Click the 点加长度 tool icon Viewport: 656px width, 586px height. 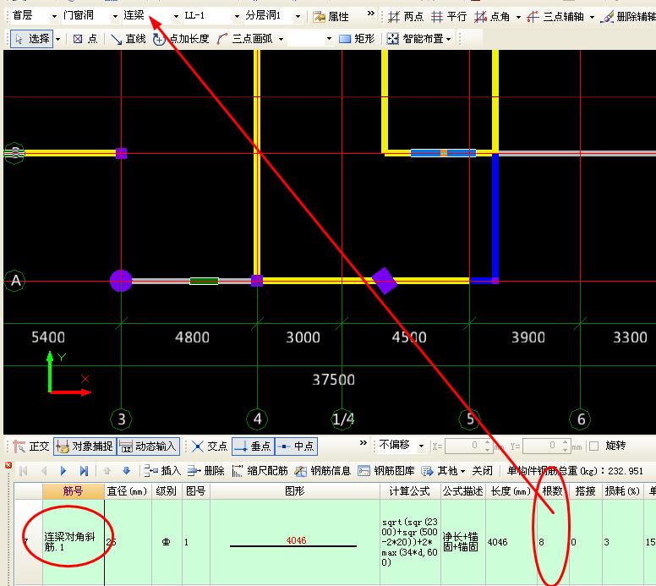(x=159, y=40)
